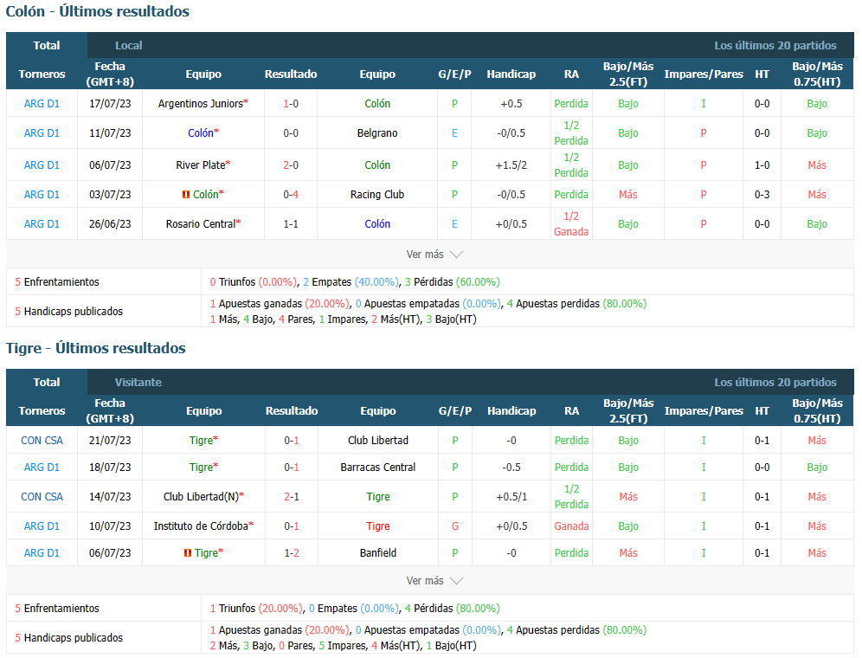Click the Tigre - Últimos resultados heading
This screenshot has width=862, height=658.
tap(96, 348)
